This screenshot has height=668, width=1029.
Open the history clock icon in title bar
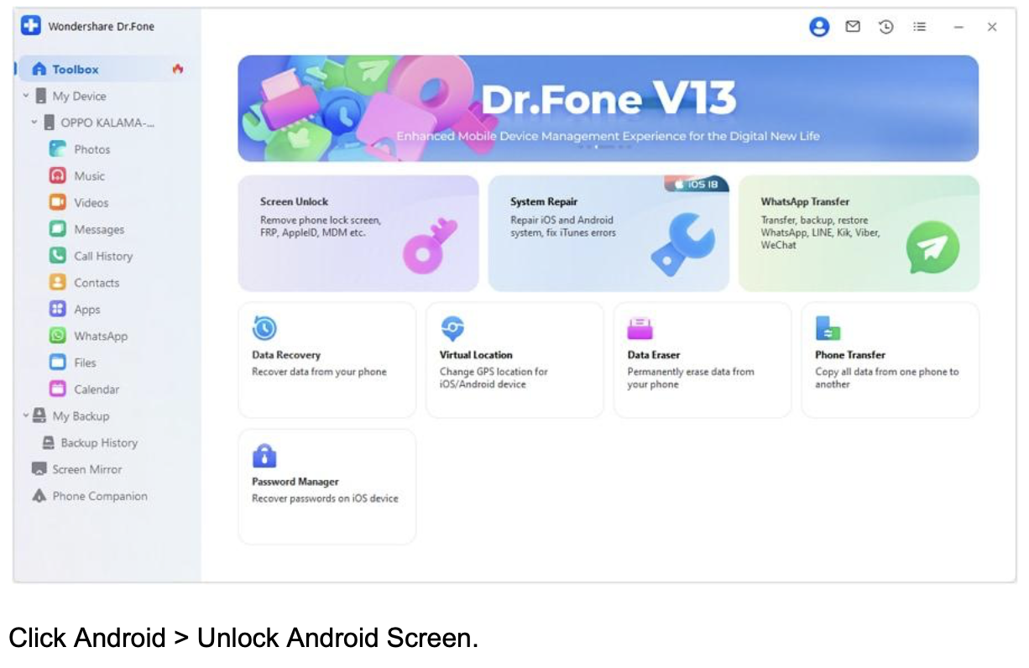(x=885, y=27)
